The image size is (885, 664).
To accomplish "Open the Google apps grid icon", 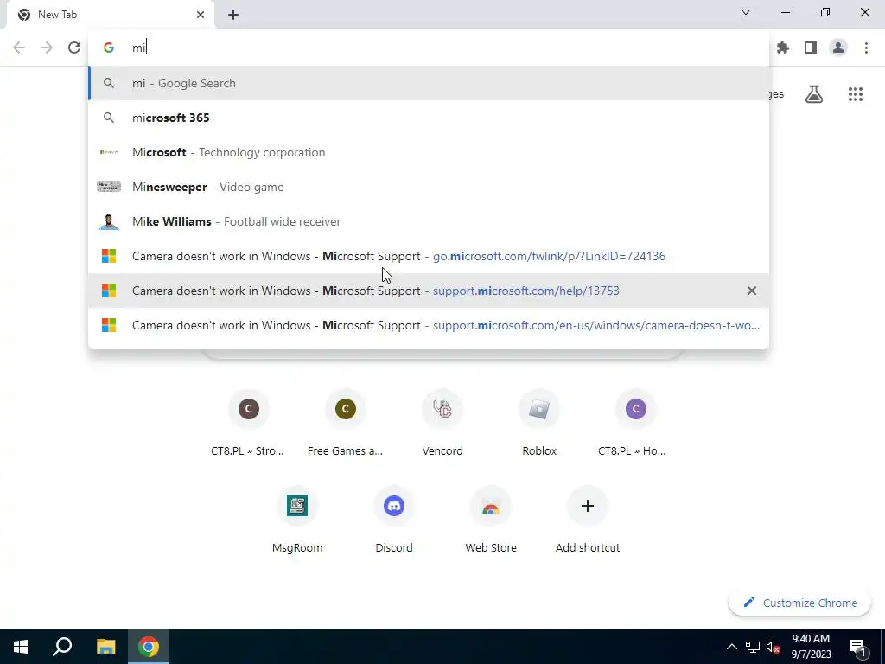I will click(x=856, y=94).
